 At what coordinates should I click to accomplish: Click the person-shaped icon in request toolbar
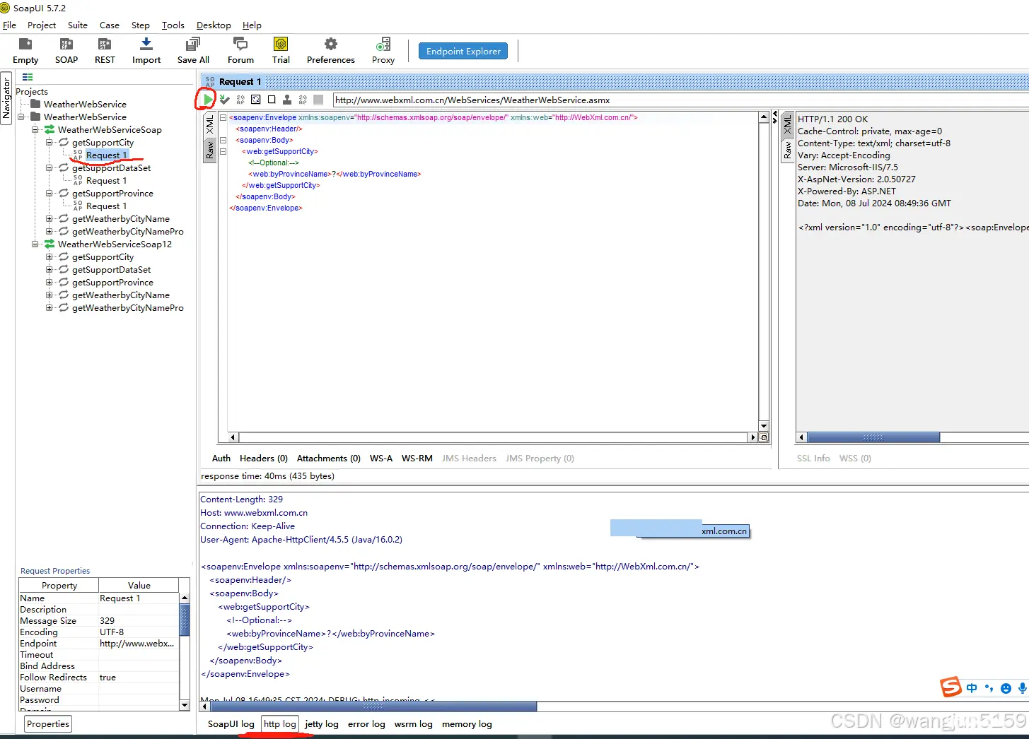pos(287,100)
